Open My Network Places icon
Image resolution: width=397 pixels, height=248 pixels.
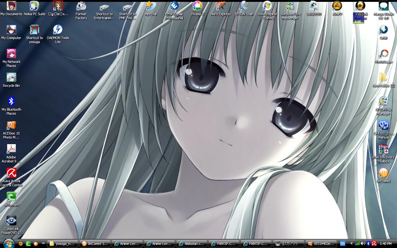11,58
